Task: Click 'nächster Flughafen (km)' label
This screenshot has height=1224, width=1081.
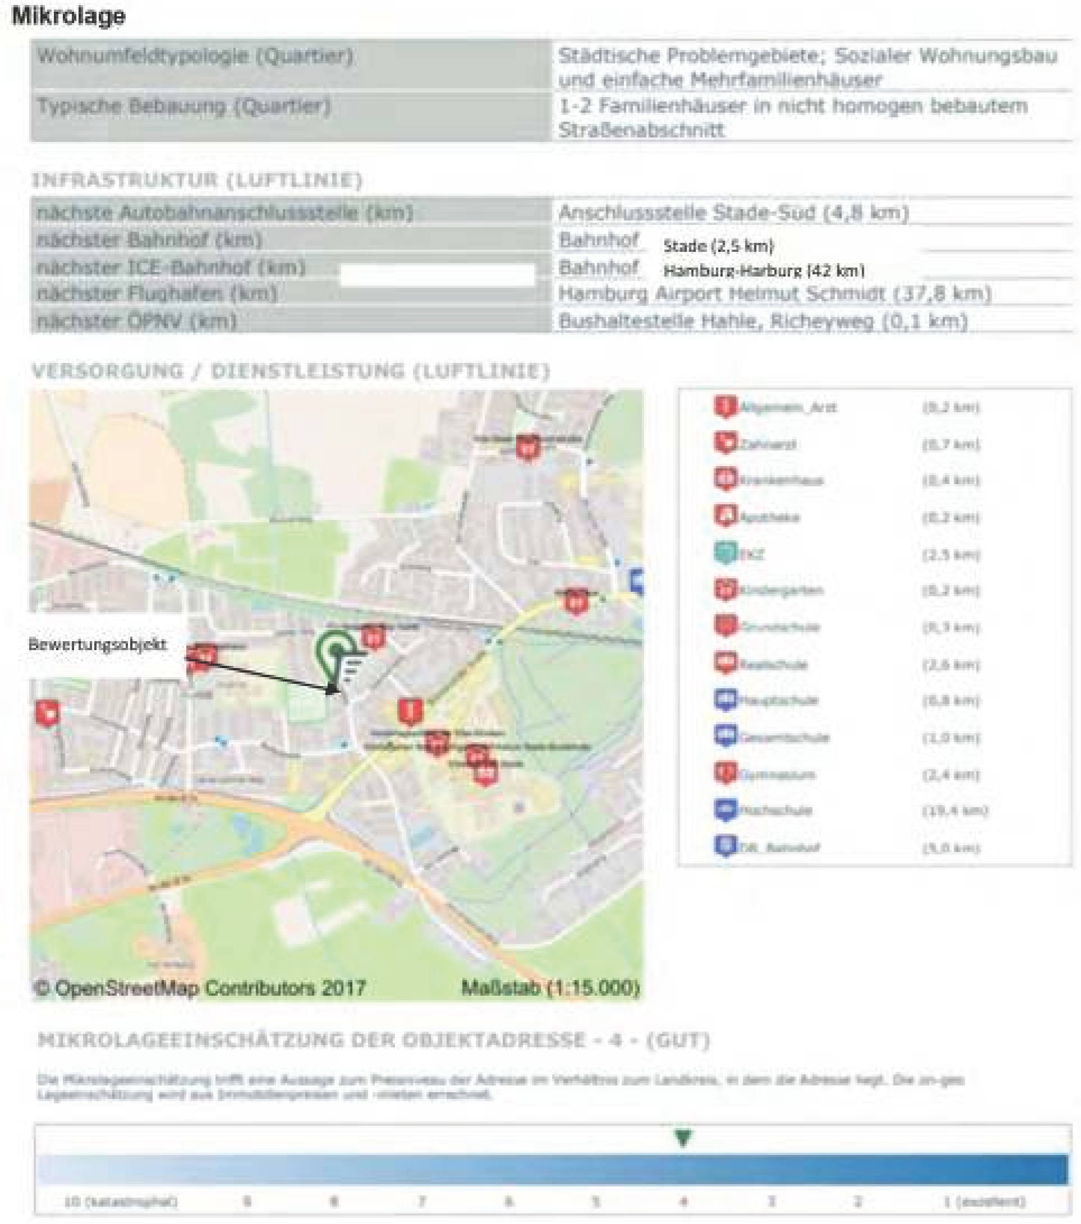Action: tap(158, 293)
